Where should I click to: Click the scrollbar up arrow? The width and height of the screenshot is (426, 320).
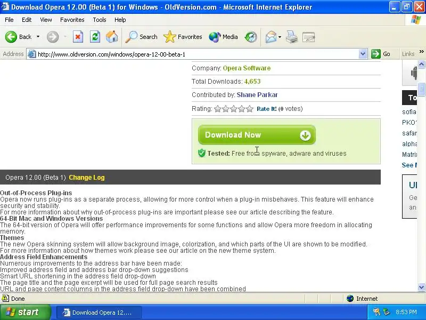pos(421,64)
